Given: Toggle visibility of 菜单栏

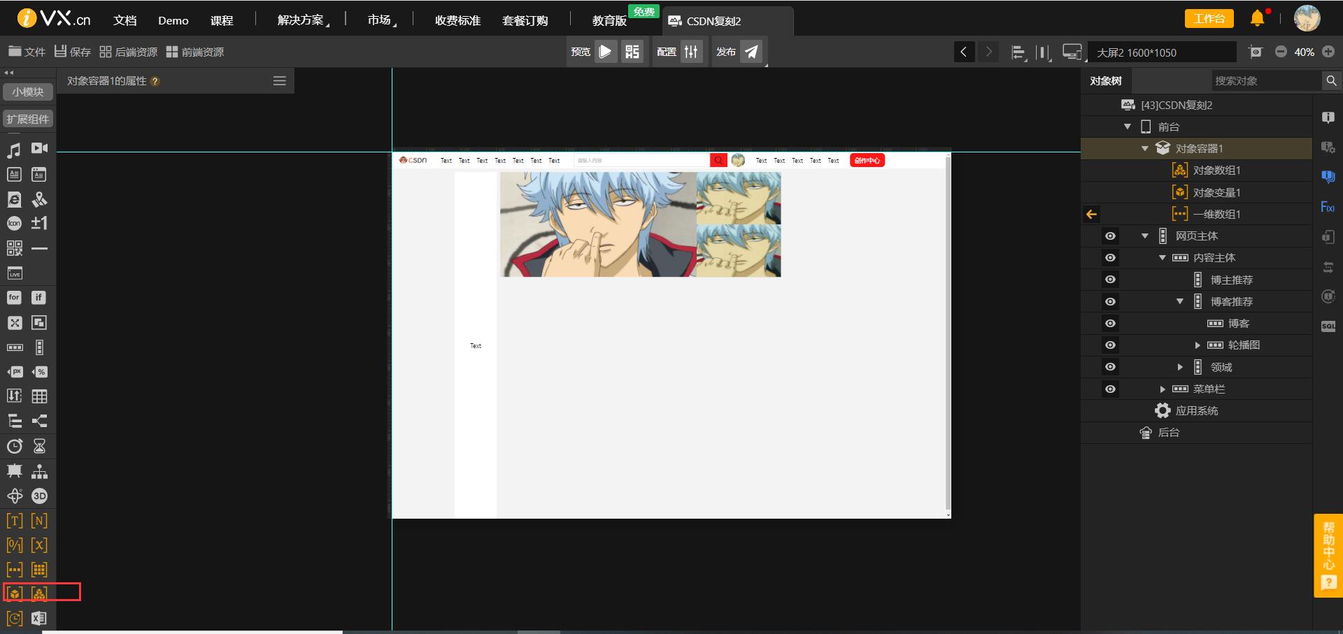Looking at the screenshot, I should pos(1110,389).
